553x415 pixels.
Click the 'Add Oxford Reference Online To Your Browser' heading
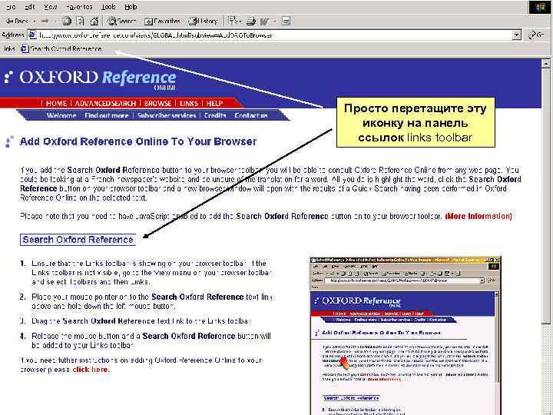(x=138, y=141)
